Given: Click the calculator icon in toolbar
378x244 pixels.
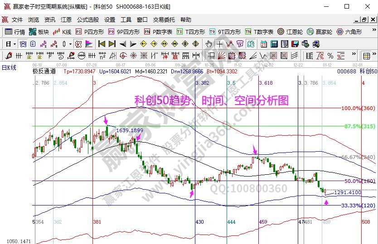Looking at the screenshot, I should click(274, 44).
